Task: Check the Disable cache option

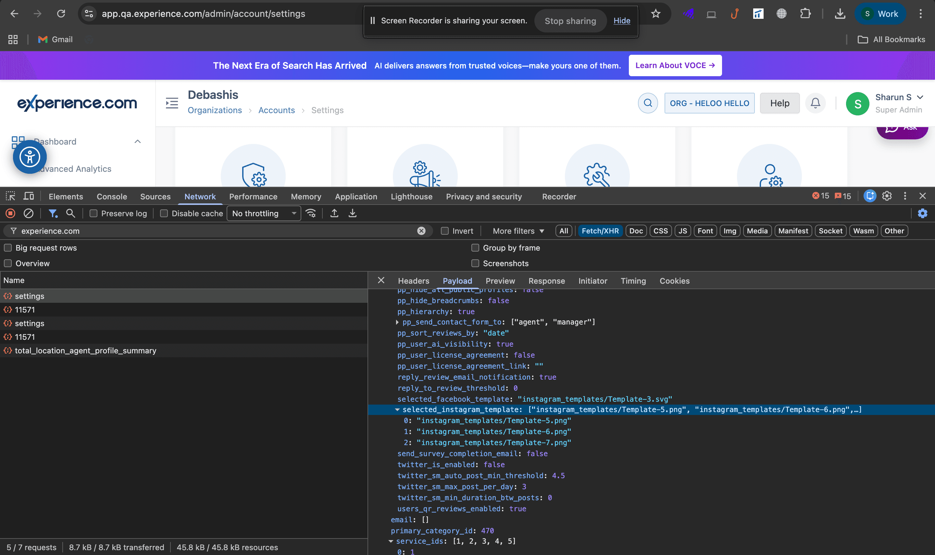Action: tap(164, 213)
